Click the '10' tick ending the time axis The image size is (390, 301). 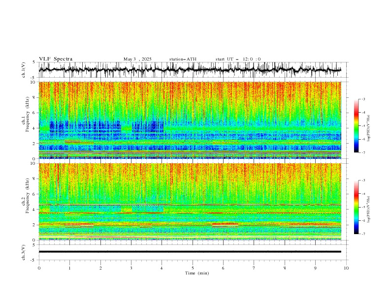coord(346,268)
